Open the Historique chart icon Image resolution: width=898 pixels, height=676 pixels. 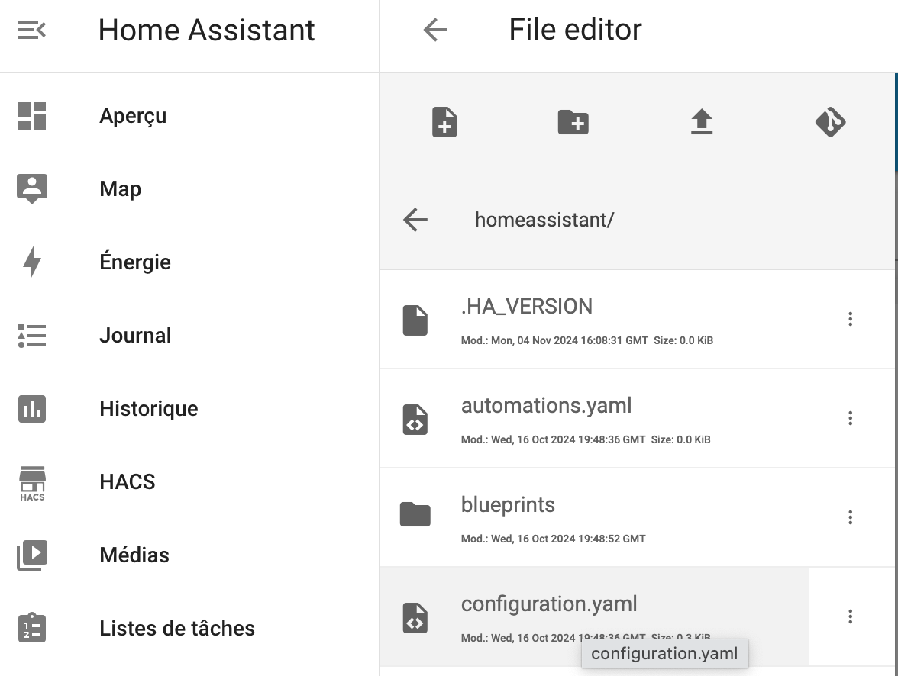click(x=32, y=409)
